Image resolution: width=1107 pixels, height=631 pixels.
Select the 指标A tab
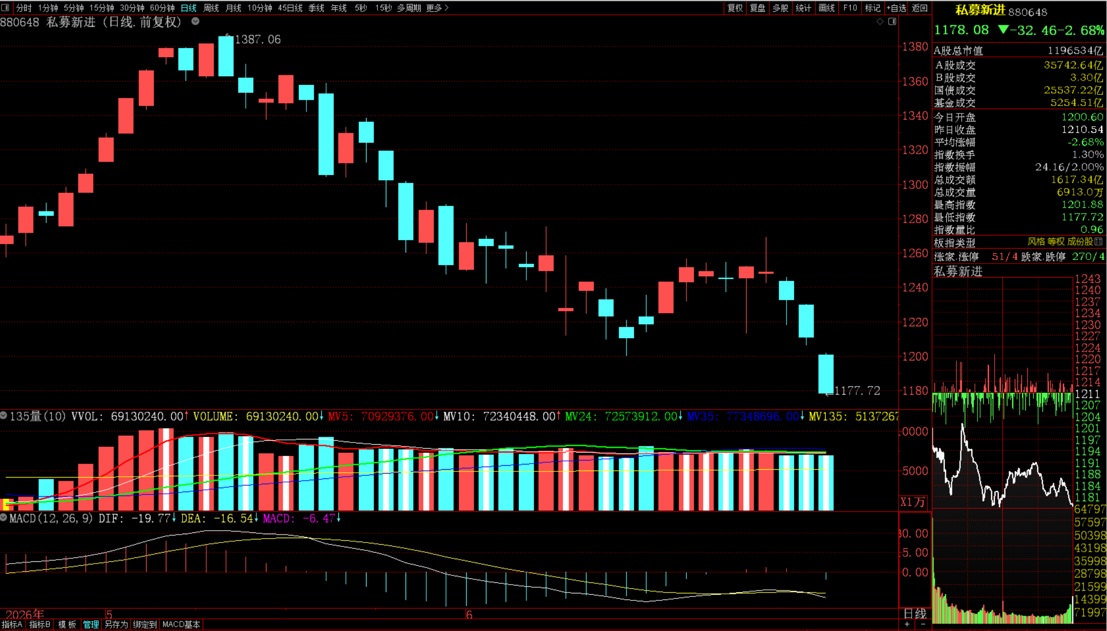coord(12,624)
